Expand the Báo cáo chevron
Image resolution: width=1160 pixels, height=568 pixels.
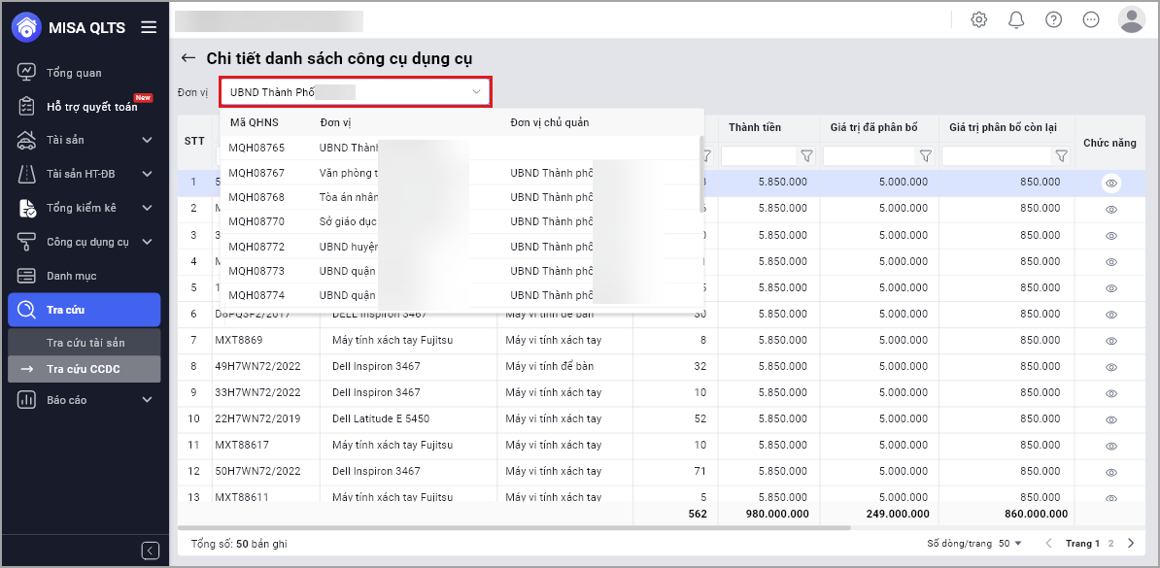click(147, 399)
